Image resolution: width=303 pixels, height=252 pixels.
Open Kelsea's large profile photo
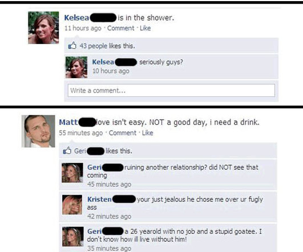point(43,27)
